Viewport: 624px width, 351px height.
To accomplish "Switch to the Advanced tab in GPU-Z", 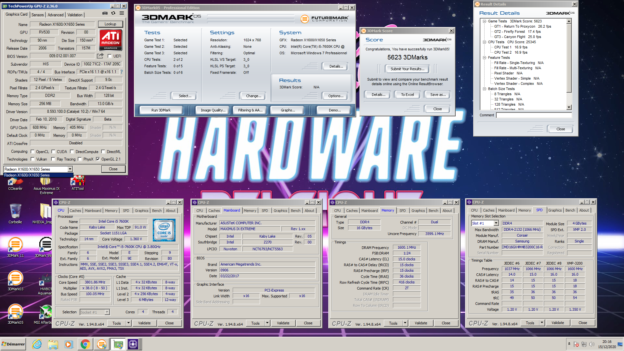I will [56, 15].
